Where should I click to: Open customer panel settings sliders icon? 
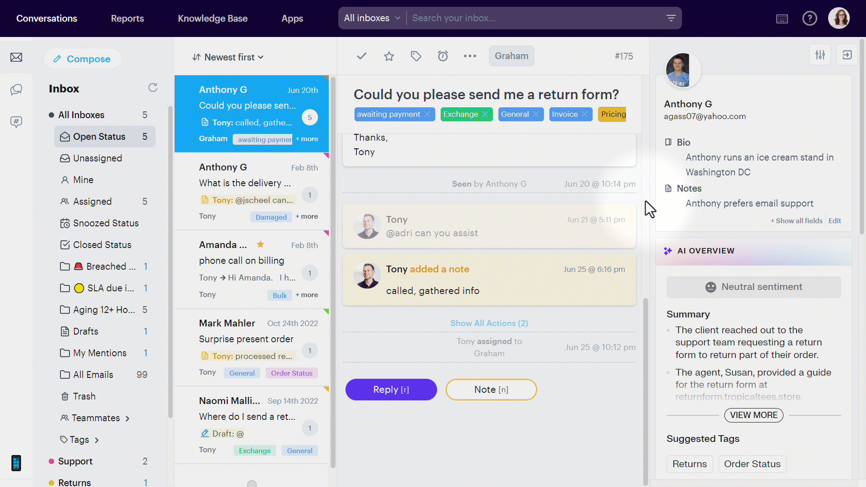pyautogui.click(x=820, y=55)
